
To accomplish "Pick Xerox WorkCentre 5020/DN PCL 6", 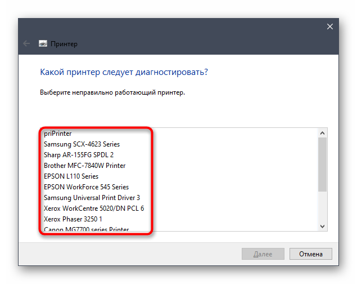I will coord(94,208).
